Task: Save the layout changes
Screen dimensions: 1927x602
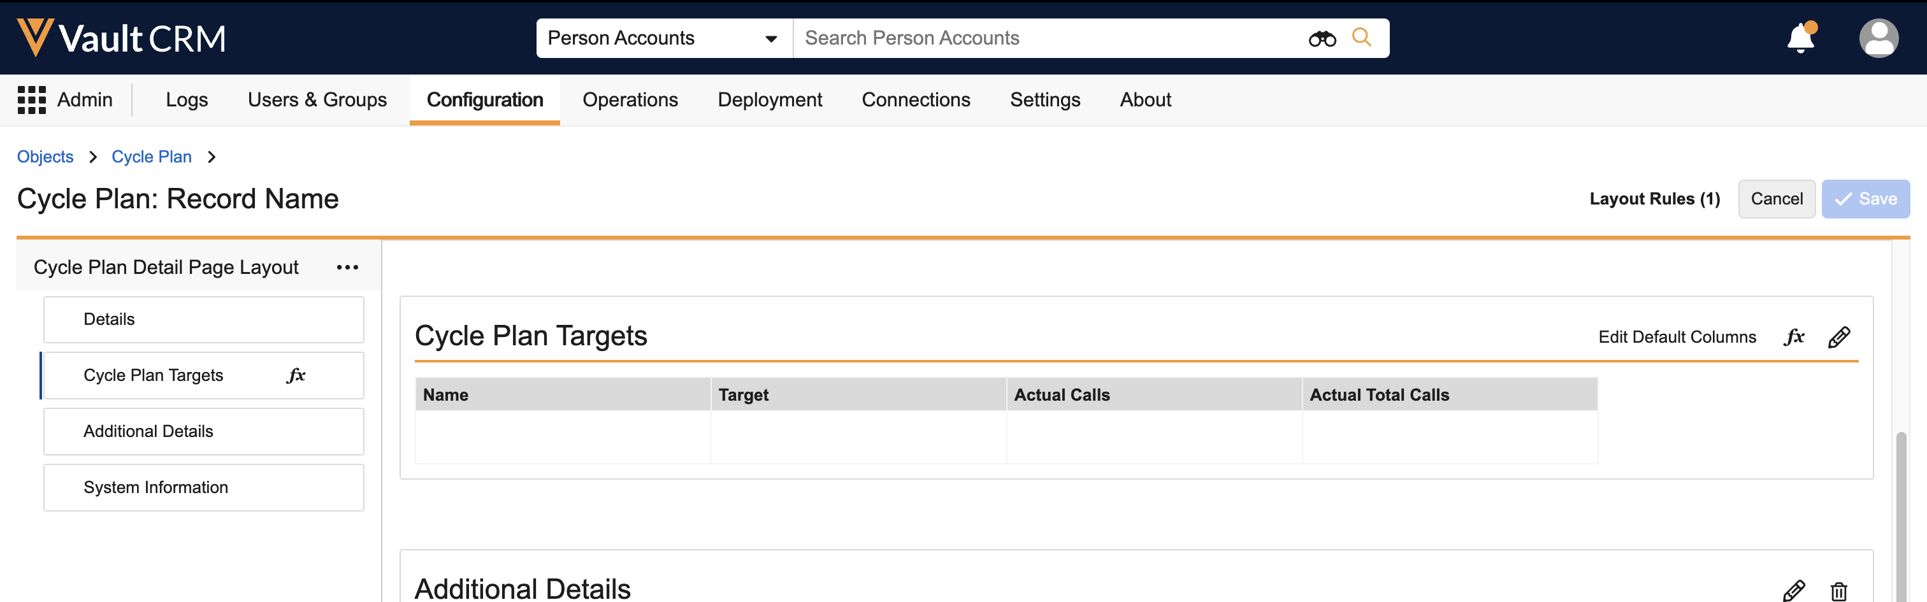Action: pos(1865,199)
